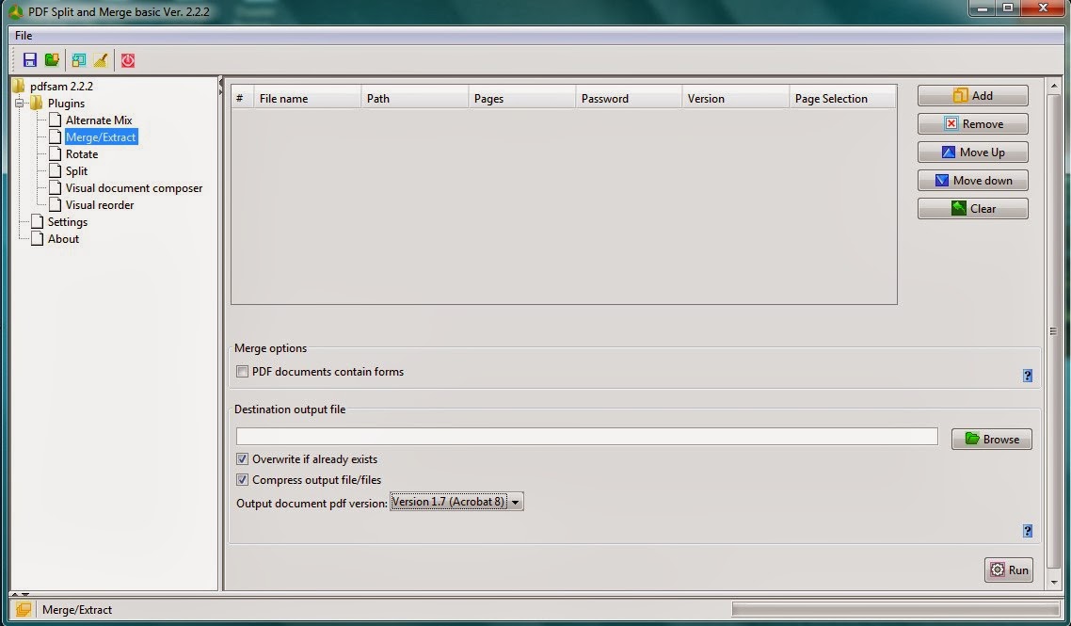The width and height of the screenshot is (1071, 626).
Task: Click the Visual reorder document icon
Action: pos(56,205)
